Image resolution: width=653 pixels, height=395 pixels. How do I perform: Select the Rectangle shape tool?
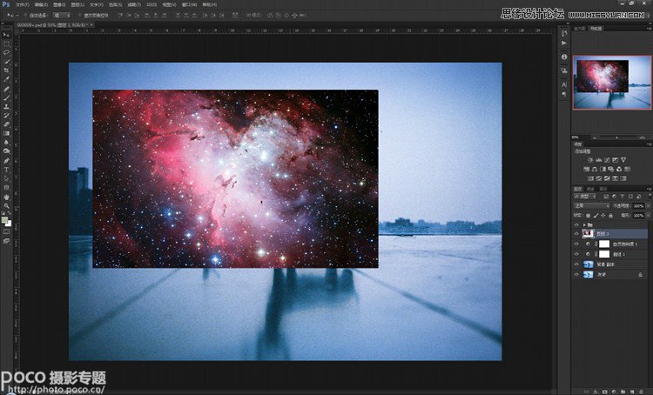coord(6,187)
